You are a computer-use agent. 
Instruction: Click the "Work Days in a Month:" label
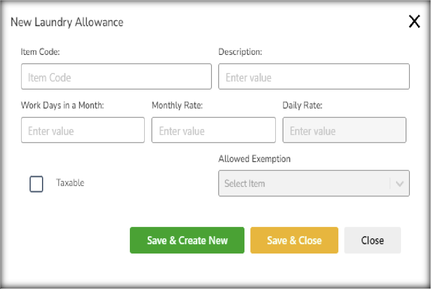(x=63, y=106)
